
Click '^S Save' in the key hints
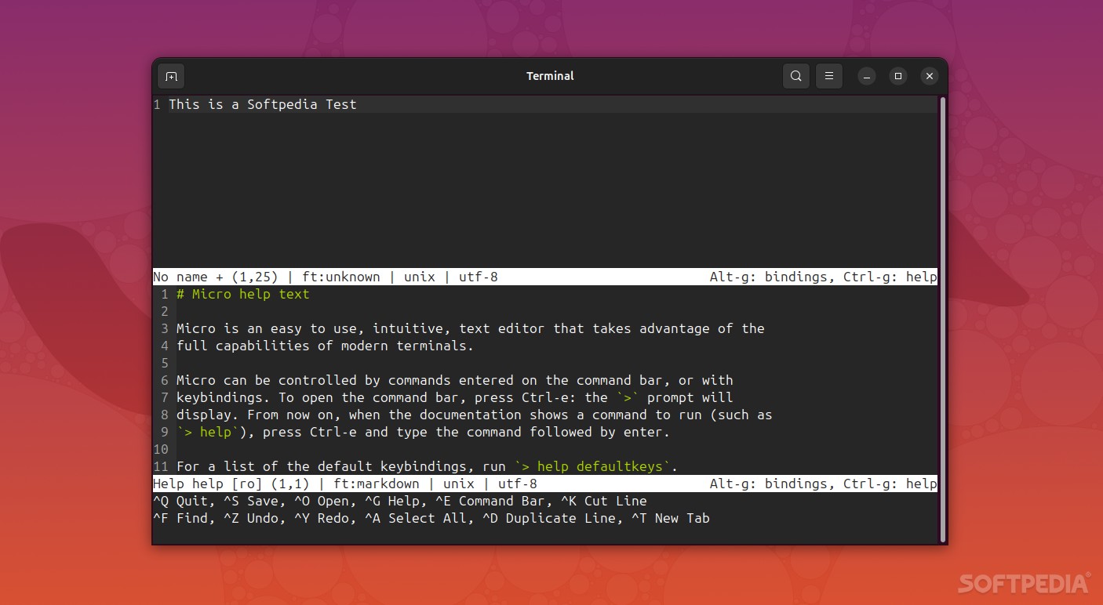pyautogui.click(x=251, y=501)
